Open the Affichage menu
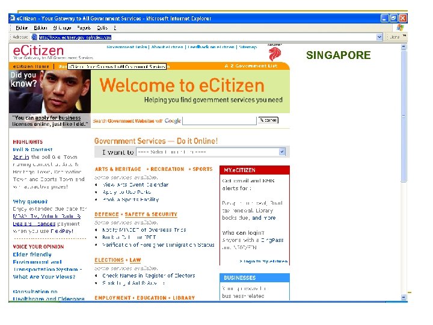Screen dimensions: 433x325 62,28
